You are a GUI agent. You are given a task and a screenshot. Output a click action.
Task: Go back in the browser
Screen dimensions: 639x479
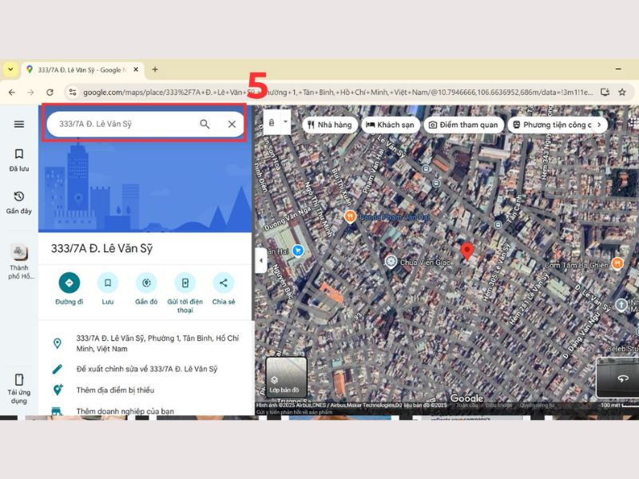[x=12, y=93]
